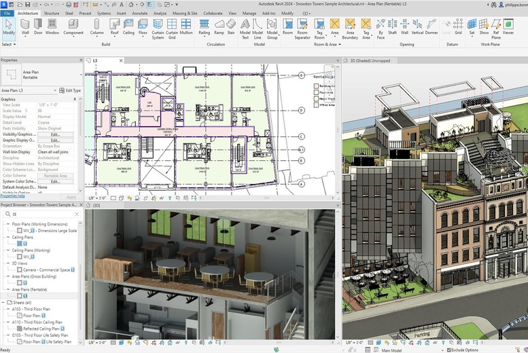Select the Window tool
Viewport: 528px width, 353px height.
[52, 27]
